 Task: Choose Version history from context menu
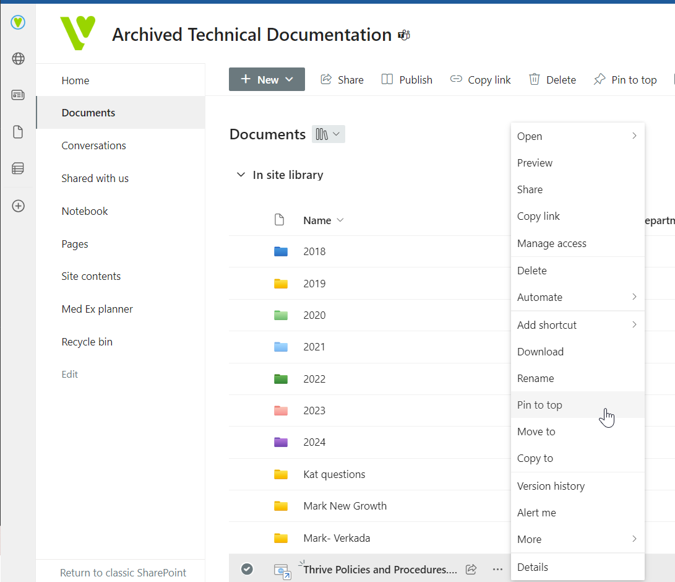pyautogui.click(x=551, y=486)
